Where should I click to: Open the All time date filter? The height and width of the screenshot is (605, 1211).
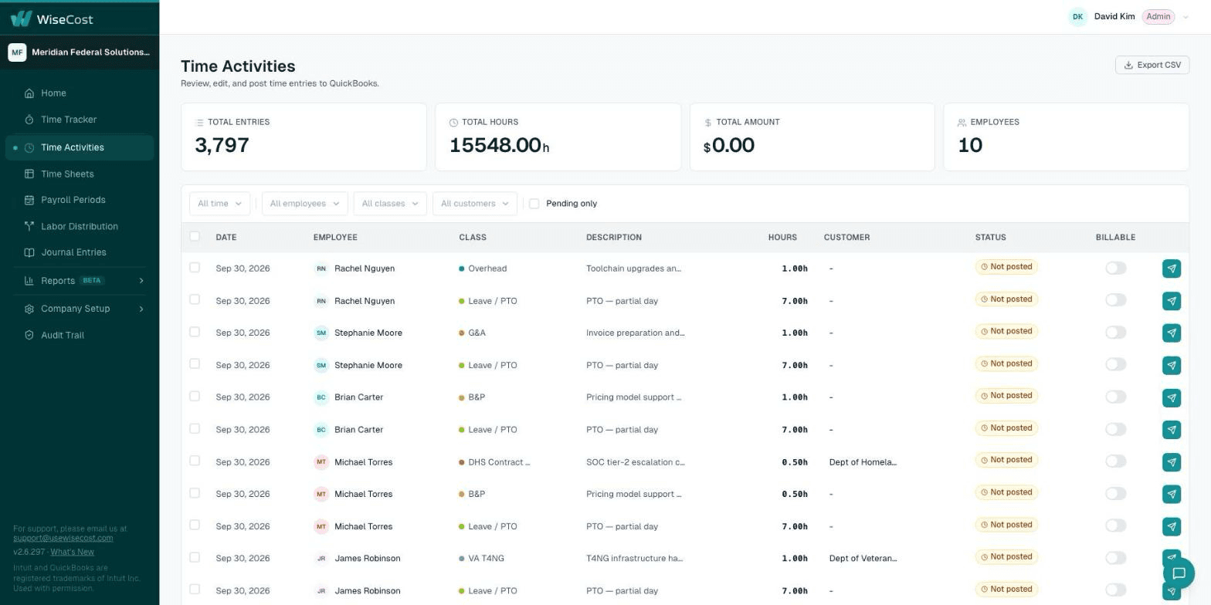(x=219, y=204)
